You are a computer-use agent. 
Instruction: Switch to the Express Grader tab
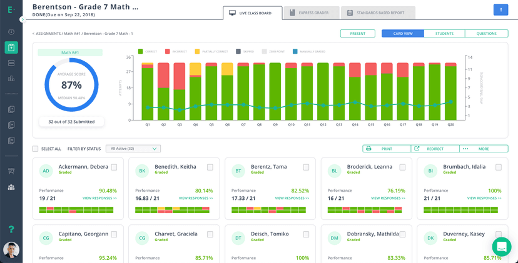[310, 12]
